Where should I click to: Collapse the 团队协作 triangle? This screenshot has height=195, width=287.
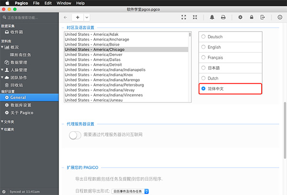click(x=2, y=77)
